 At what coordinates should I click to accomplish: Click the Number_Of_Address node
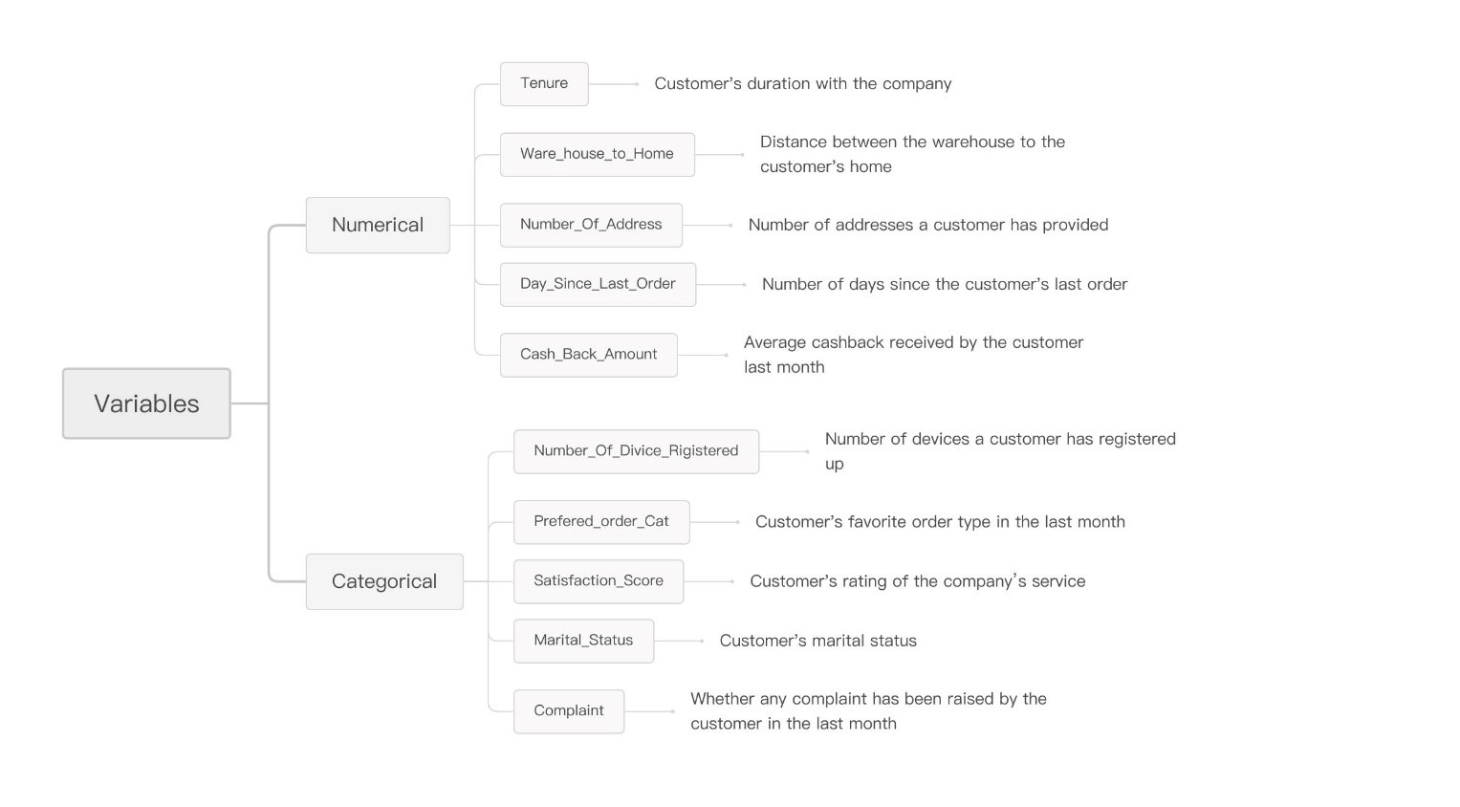pos(591,225)
